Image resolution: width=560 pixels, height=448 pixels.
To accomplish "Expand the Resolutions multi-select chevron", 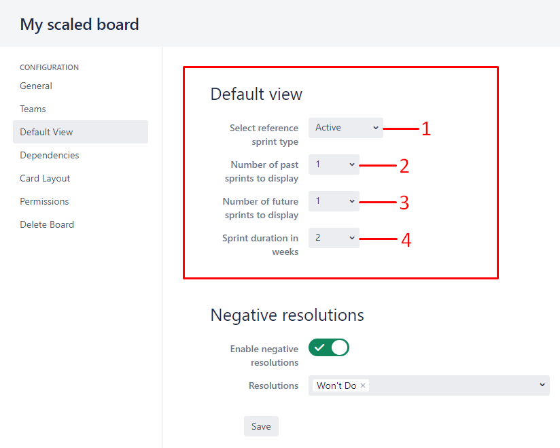I will [x=542, y=385].
